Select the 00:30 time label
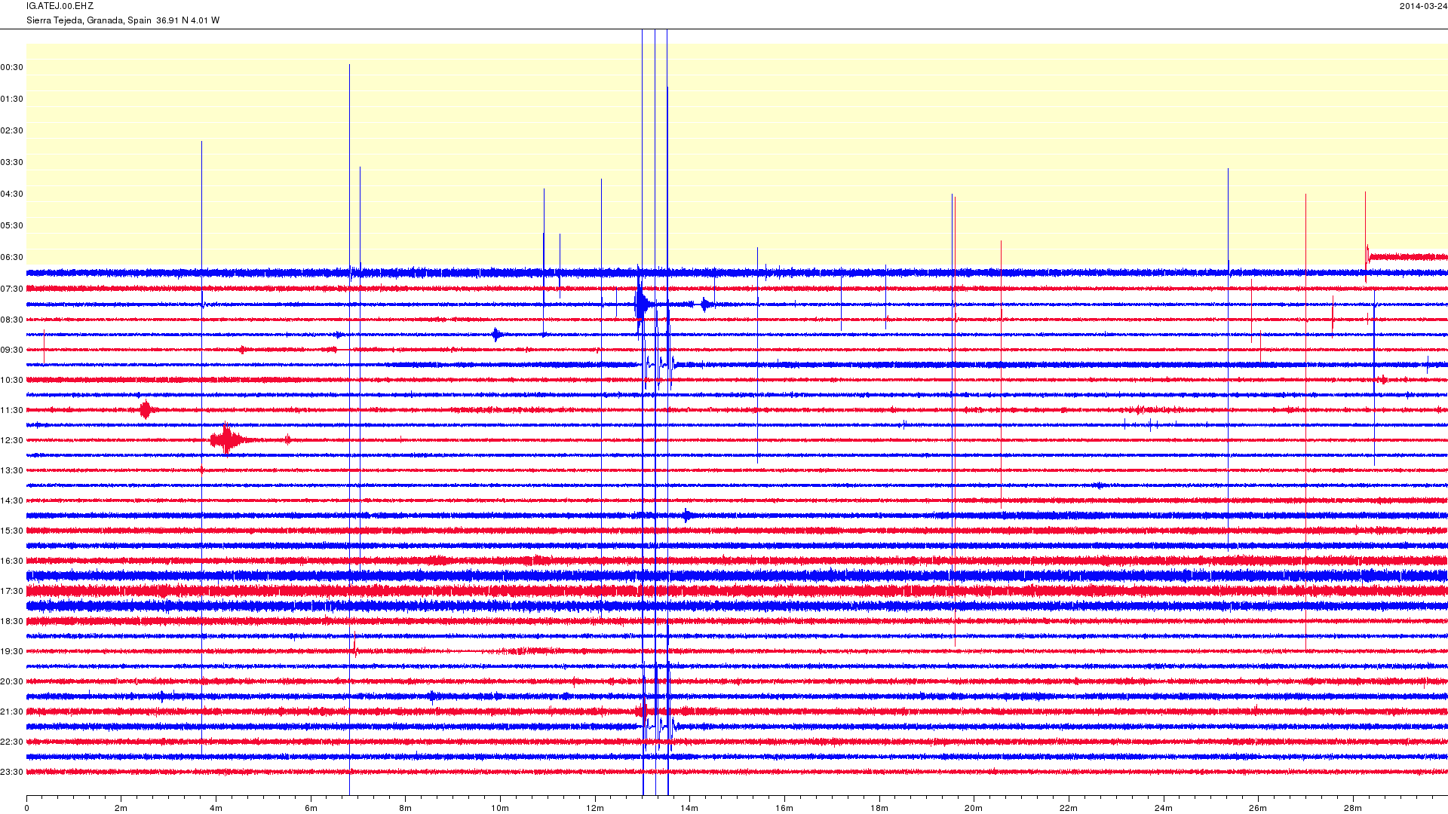1448x814 pixels. [x=12, y=67]
